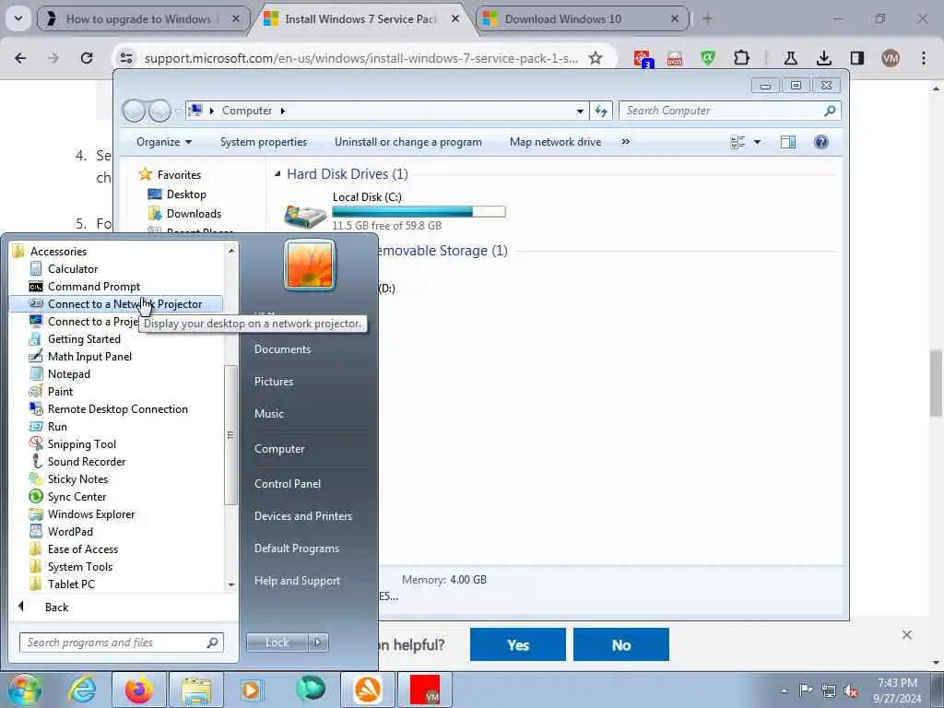Click Uninstall or change a program

(408, 142)
